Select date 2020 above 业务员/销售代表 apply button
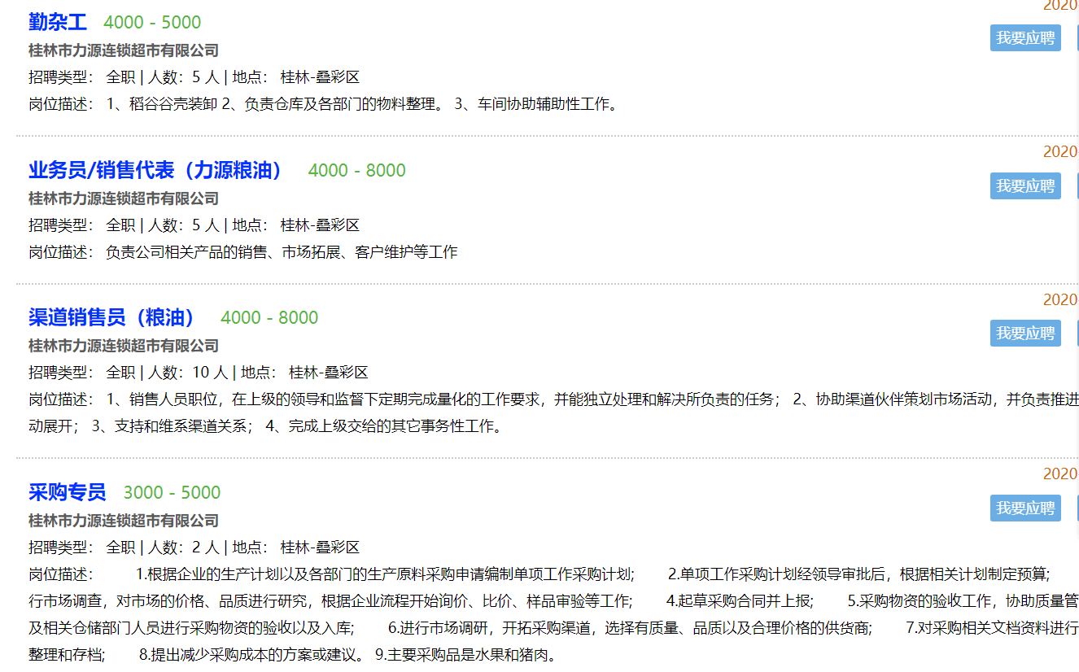1079x672 pixels. tap(1060, 151)
